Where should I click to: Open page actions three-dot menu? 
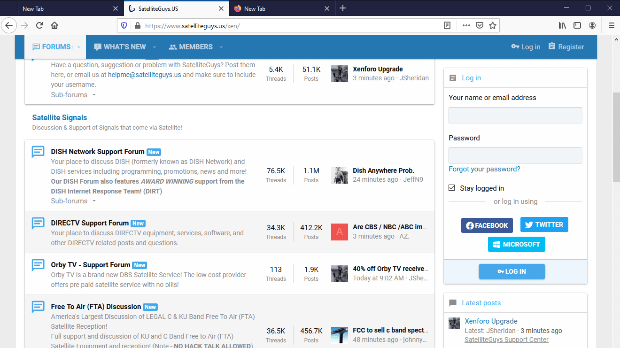pos(466,26)
